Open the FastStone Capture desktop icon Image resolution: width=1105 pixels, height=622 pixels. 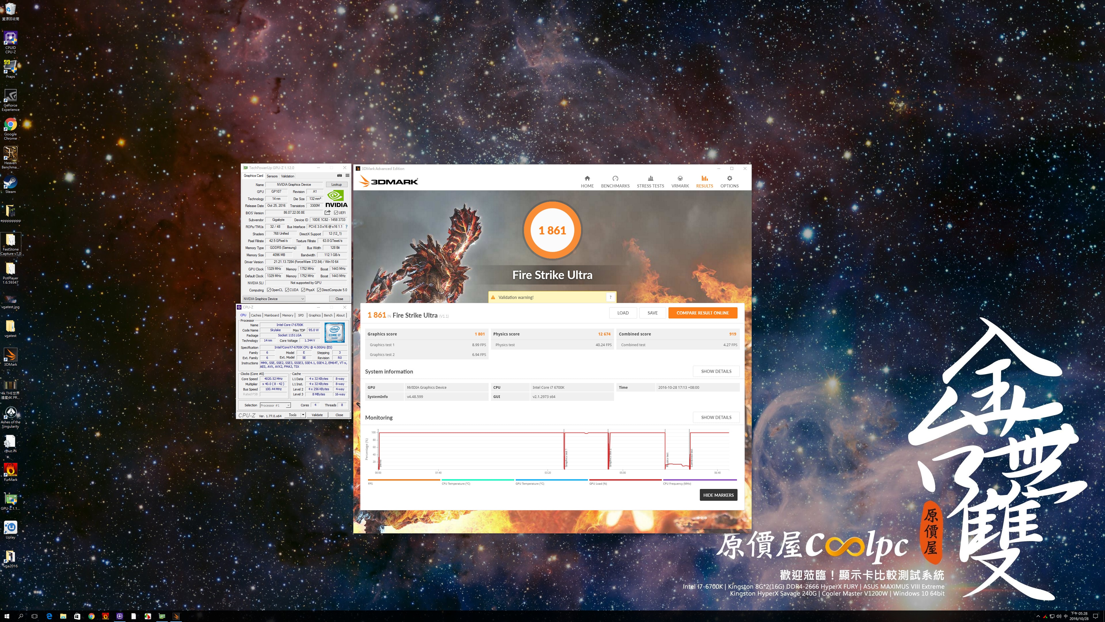(10, 244)
